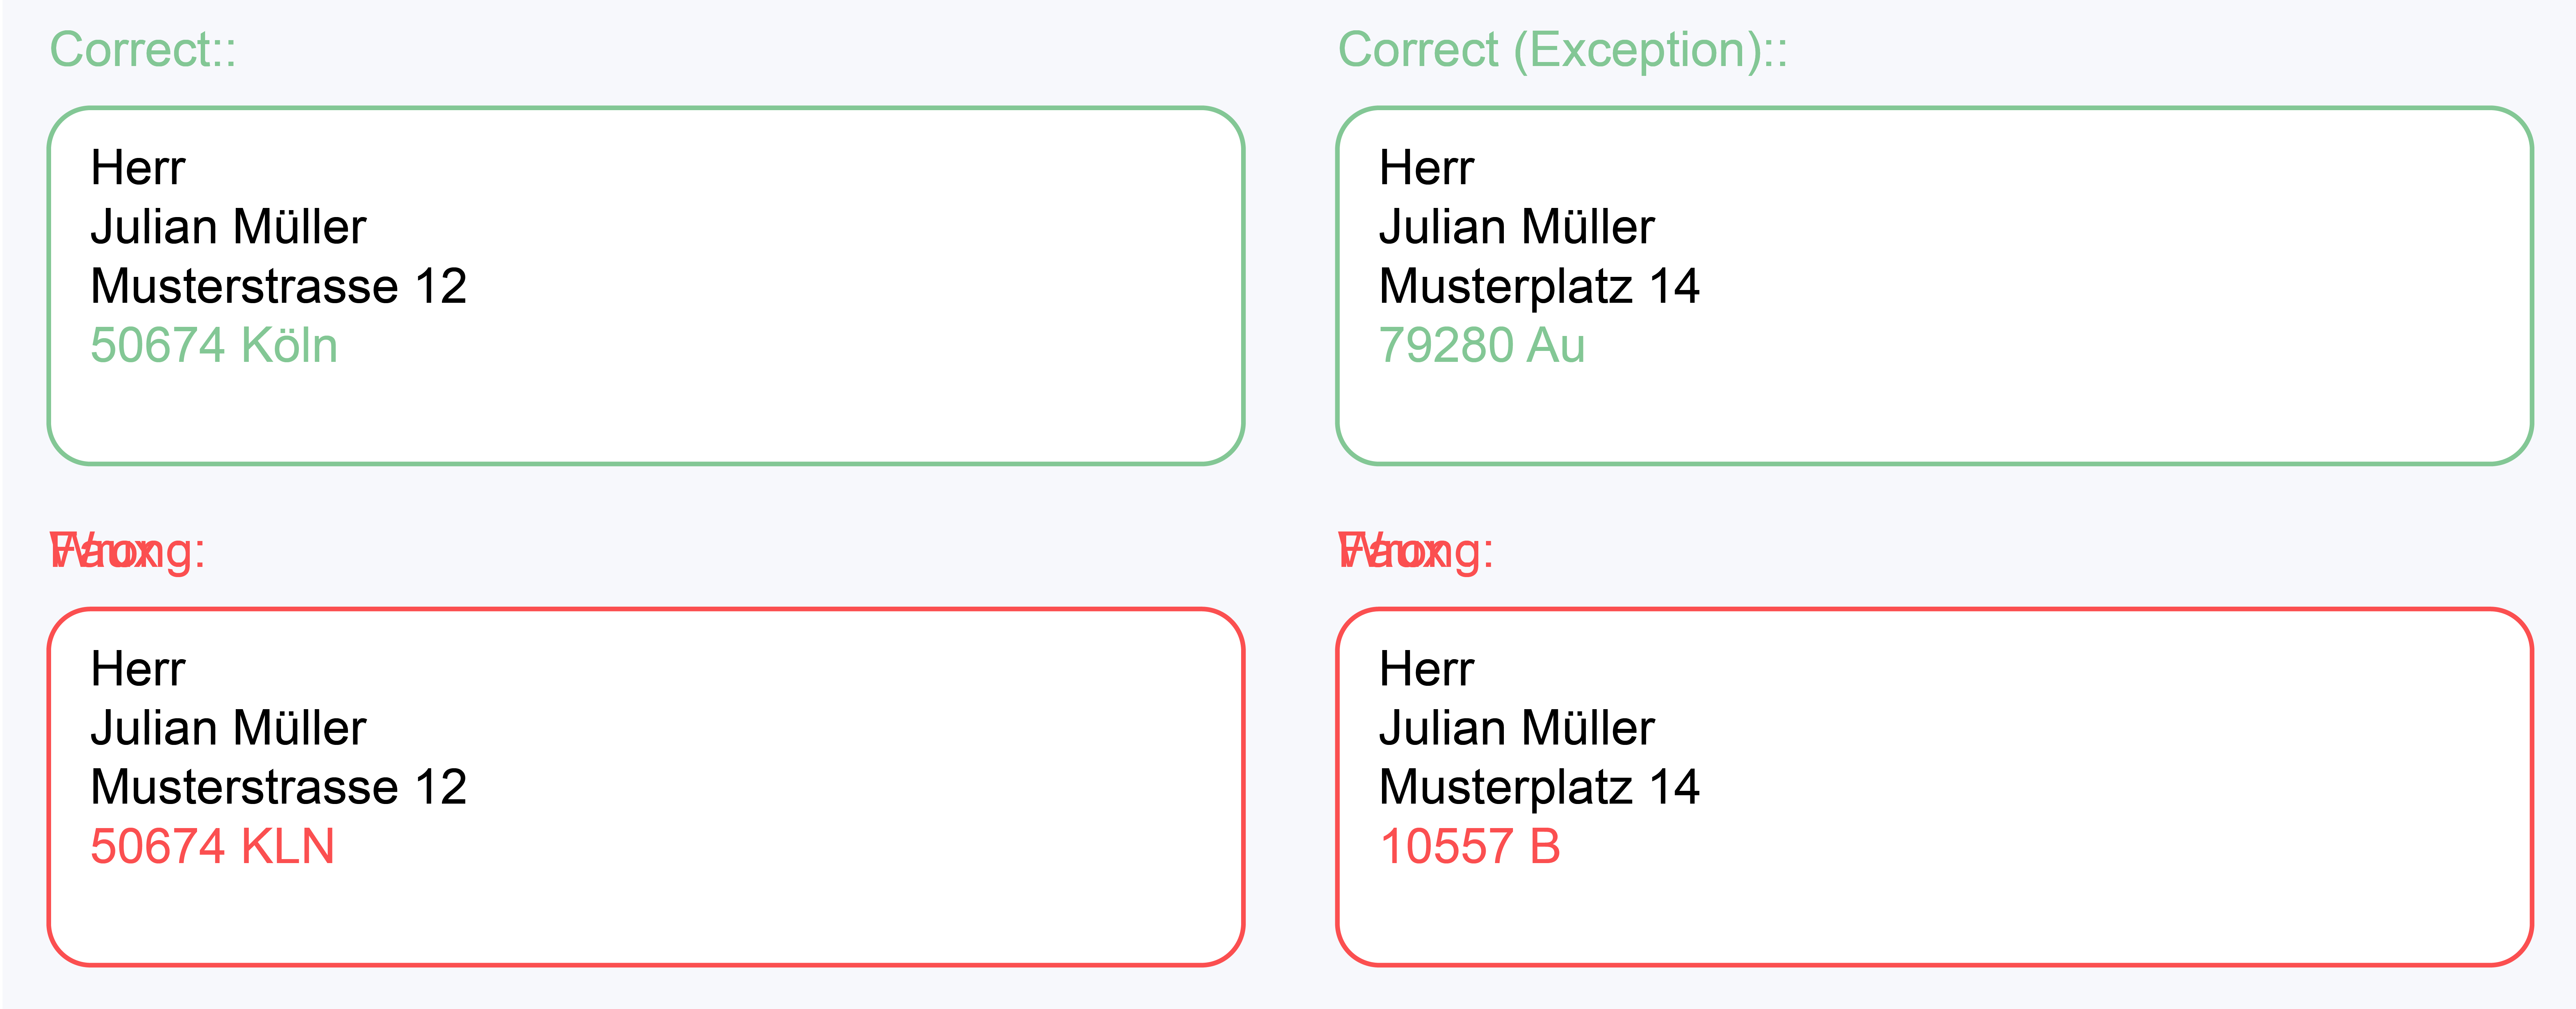Click "Herr" in the Au address box

[1426, 168]
